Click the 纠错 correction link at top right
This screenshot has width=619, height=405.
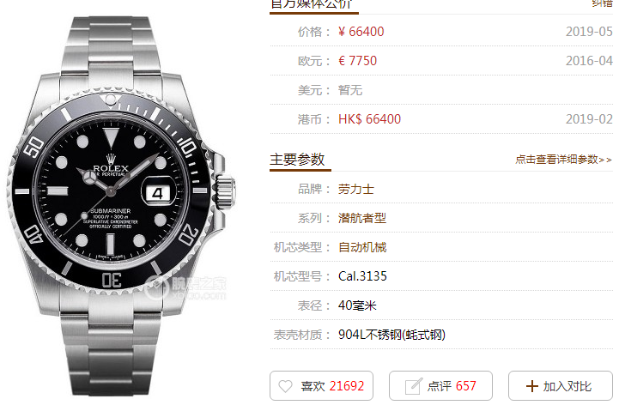click(x=602, y=3)
